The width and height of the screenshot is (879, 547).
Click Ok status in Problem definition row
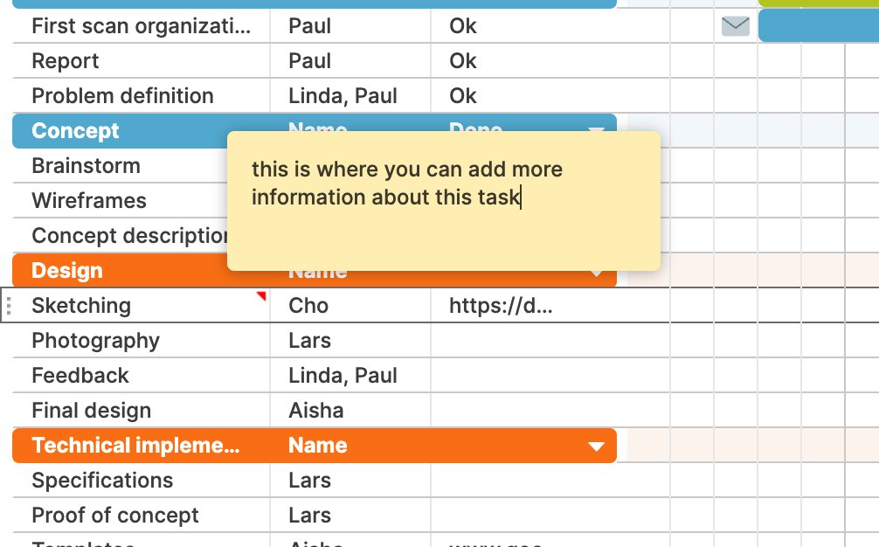(462, 96)
